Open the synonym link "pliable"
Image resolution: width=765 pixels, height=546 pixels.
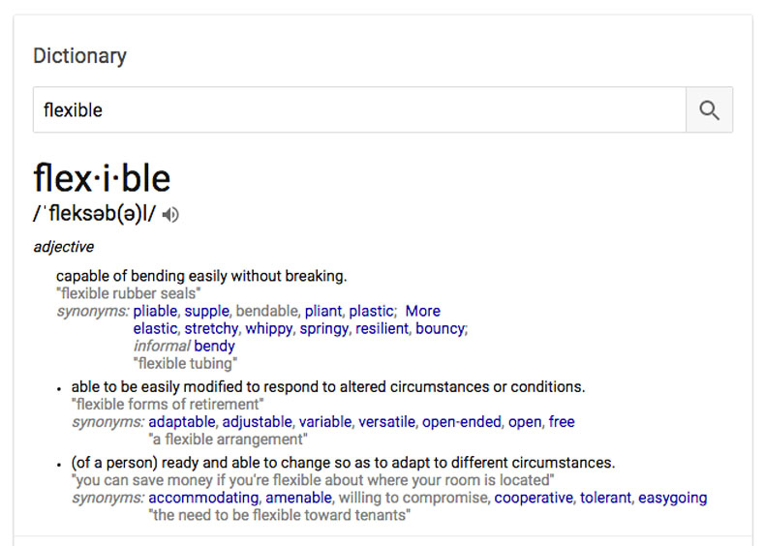[x=155, y=311]
